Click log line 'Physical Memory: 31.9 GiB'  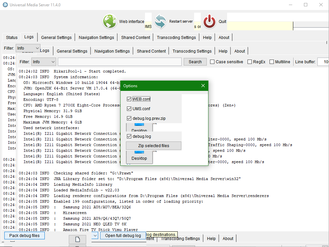pyautogui.click(x=52, y=111)
